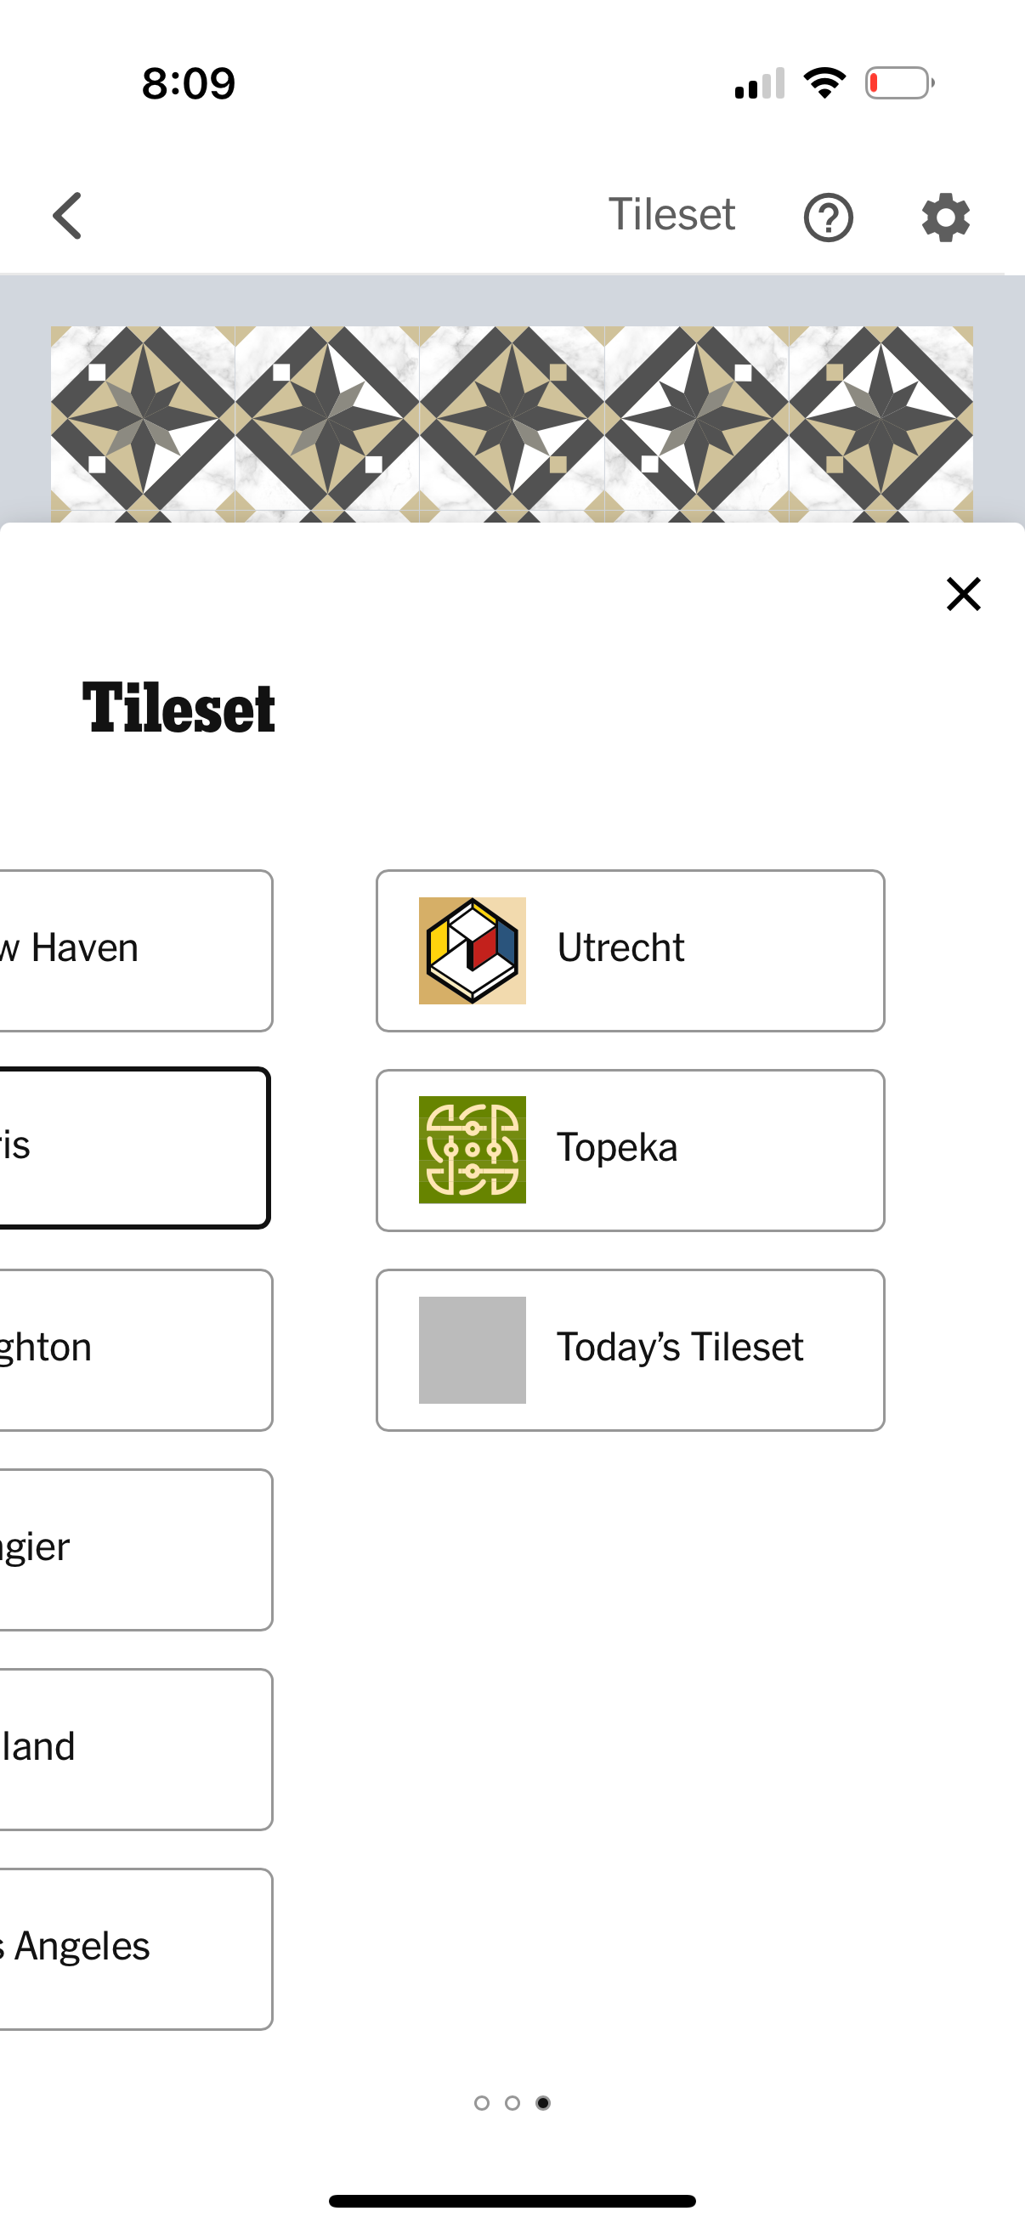The height and width of the screenshot is (2228, 1025).
Task: Click the Tileset title in the header
Action: [671, 215]
